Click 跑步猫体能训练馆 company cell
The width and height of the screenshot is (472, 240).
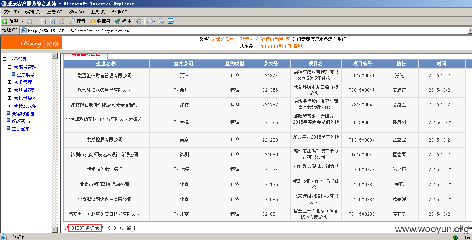click(106, 169)
